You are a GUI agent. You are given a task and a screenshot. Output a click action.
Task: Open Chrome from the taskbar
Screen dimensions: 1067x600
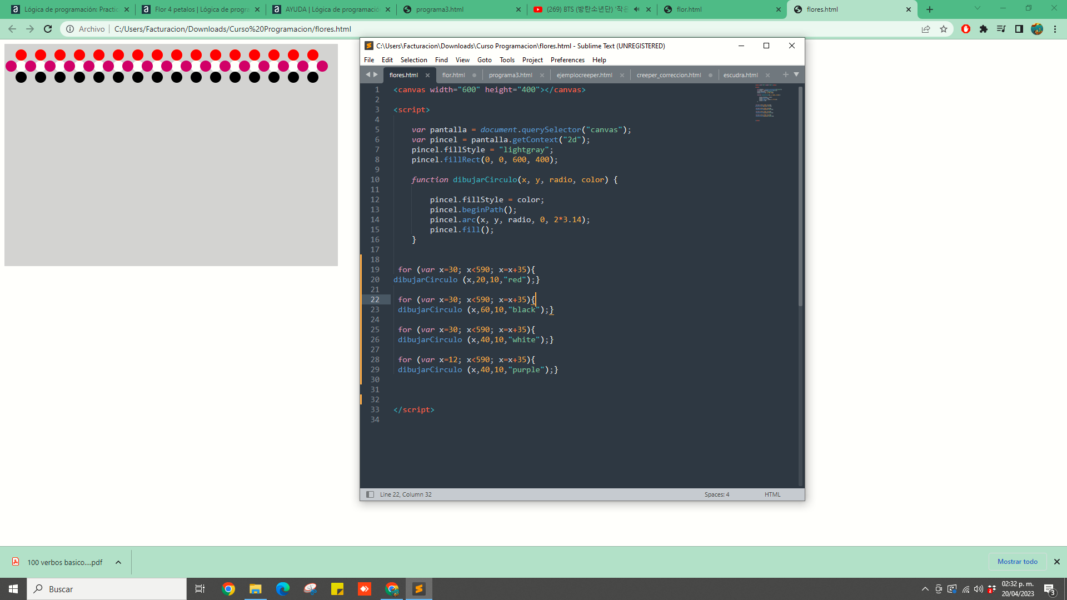tap(228, 589)
